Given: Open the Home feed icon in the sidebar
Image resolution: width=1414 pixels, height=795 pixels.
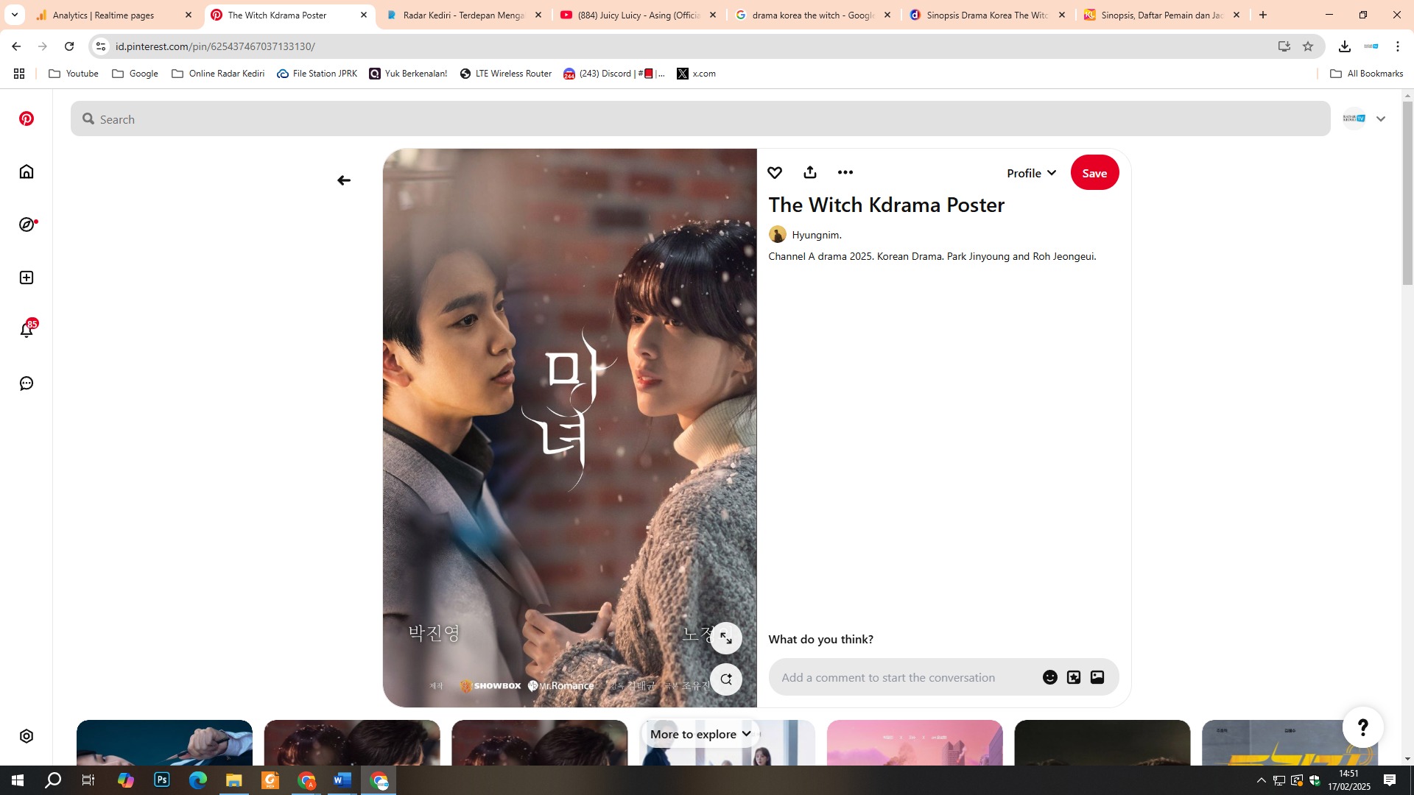Looking at the screenshot, I should [x=27, y=172].
